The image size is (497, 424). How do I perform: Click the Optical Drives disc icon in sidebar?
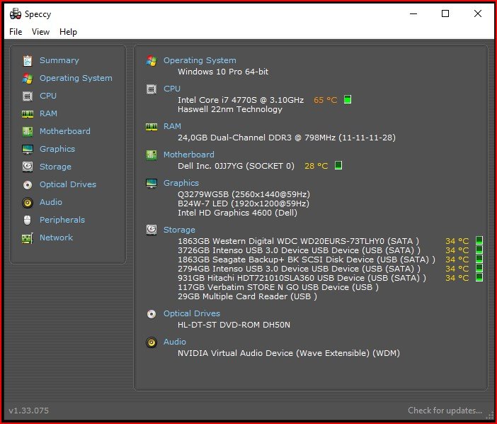[28, 185]
